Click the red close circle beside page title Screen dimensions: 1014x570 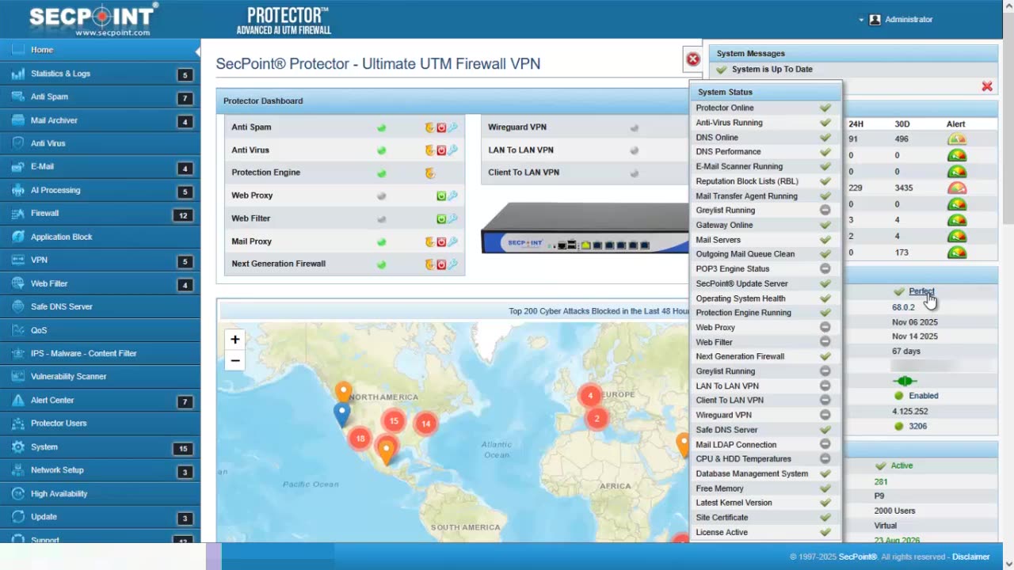coord(693,59)
